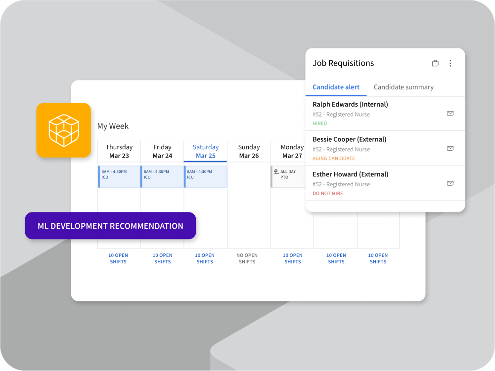Click the envelope icon for Esther Howard
The width and height of the screenshot is (495, 371).
coord(450,183)
